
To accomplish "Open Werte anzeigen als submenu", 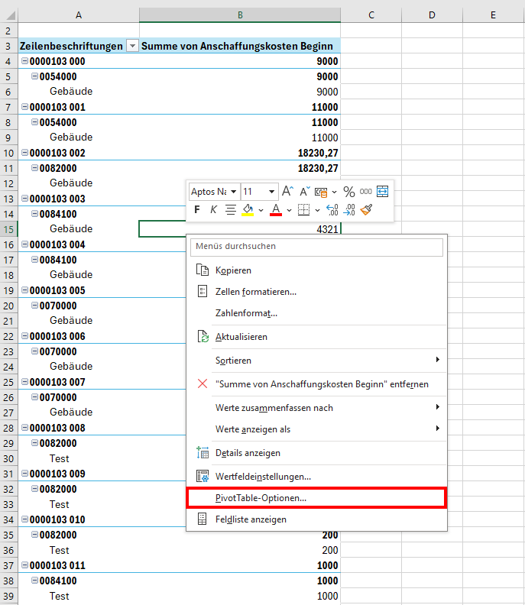I will 316,429.
